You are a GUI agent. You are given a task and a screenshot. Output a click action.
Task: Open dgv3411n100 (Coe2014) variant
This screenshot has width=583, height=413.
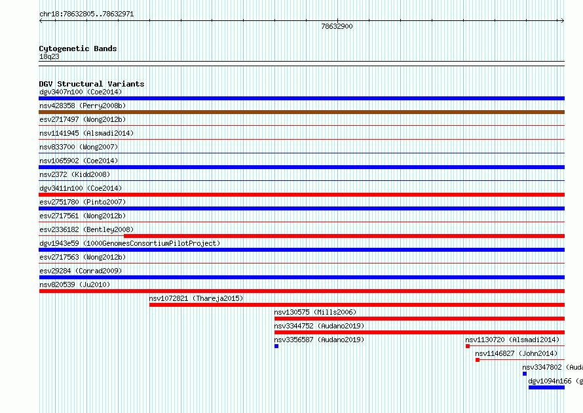point(81,188)
